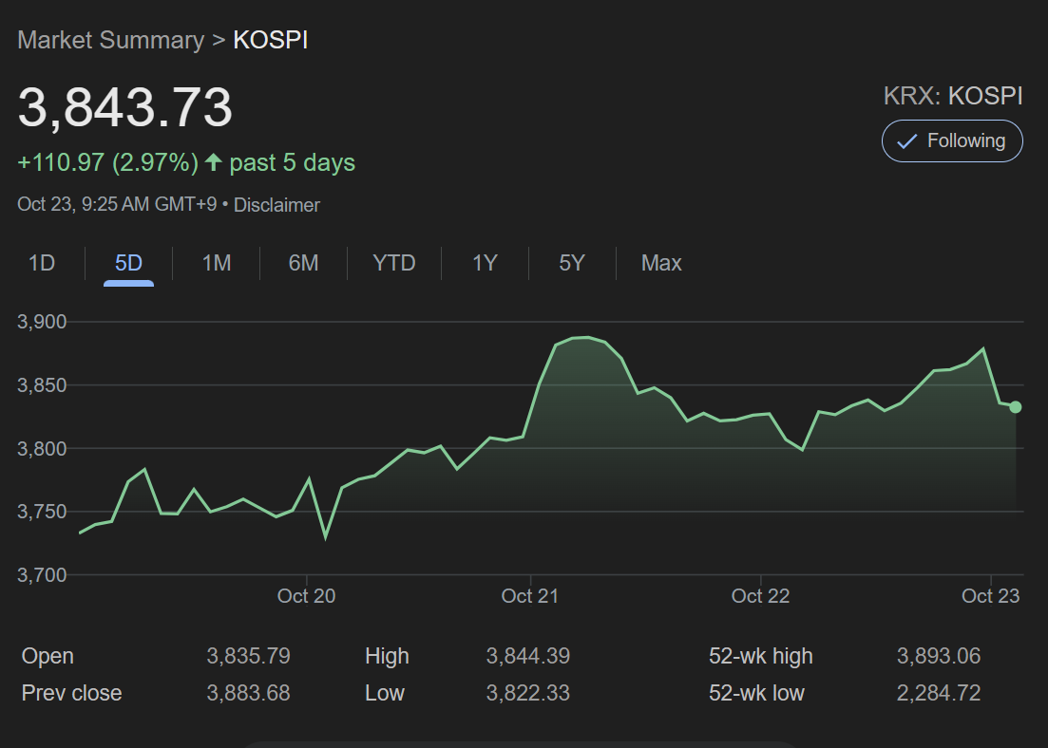Click the current price value 3,843.73
This screenshot has width=1048, height=748.
[124, 108]
